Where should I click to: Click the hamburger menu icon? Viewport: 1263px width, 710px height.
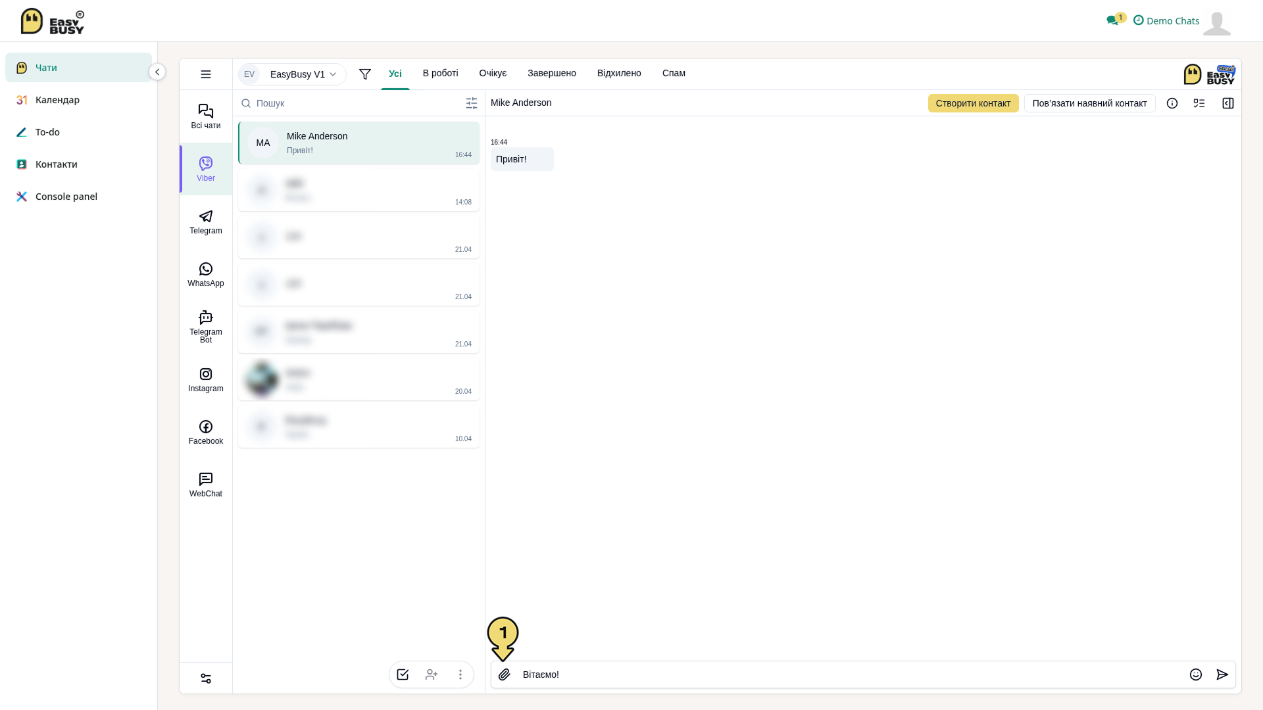coord(206,74)
